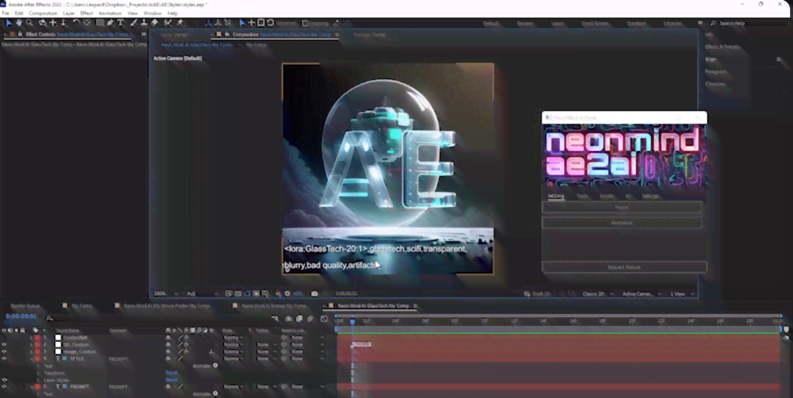
Task: Select the Pan Behind anchor point tool
Action: [x=87, y=23]
